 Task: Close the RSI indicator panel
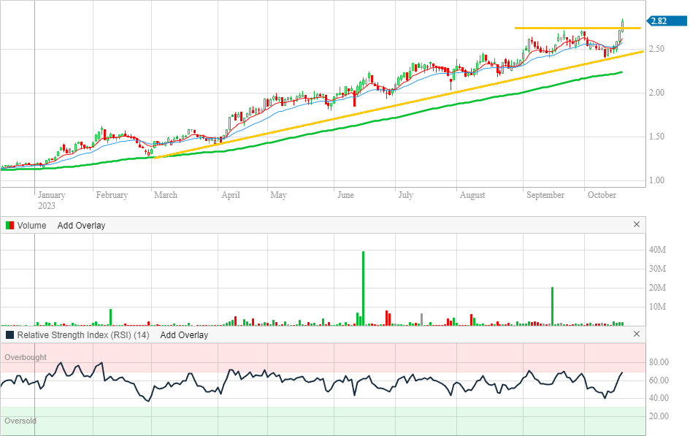[636, 334]
